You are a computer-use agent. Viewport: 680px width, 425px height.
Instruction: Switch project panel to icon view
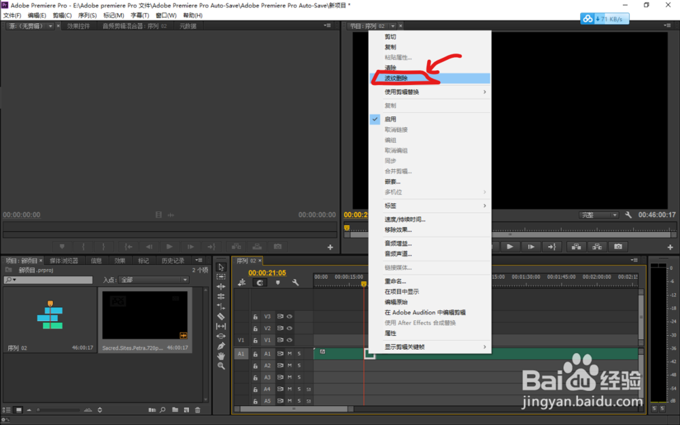pos(18,410)
